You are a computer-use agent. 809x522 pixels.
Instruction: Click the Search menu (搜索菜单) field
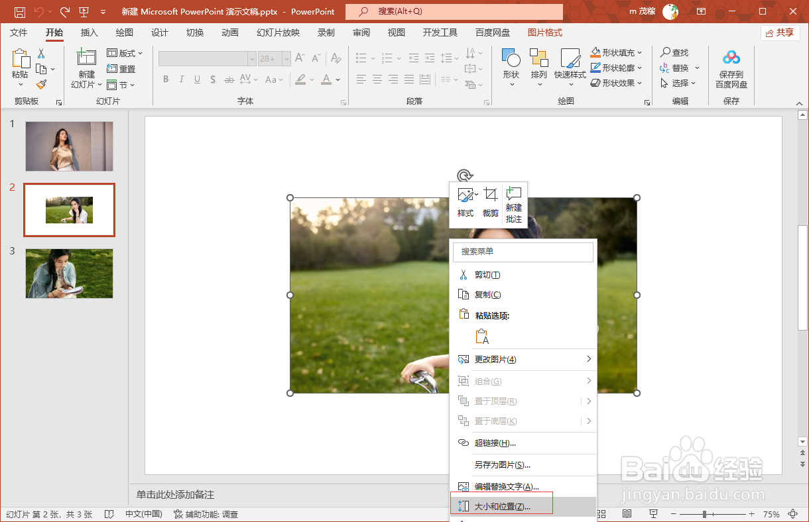coord(523,252)
